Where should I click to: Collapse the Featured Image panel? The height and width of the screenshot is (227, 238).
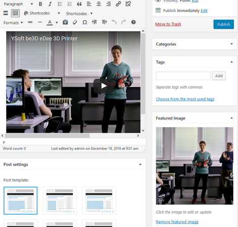(231, 118)
